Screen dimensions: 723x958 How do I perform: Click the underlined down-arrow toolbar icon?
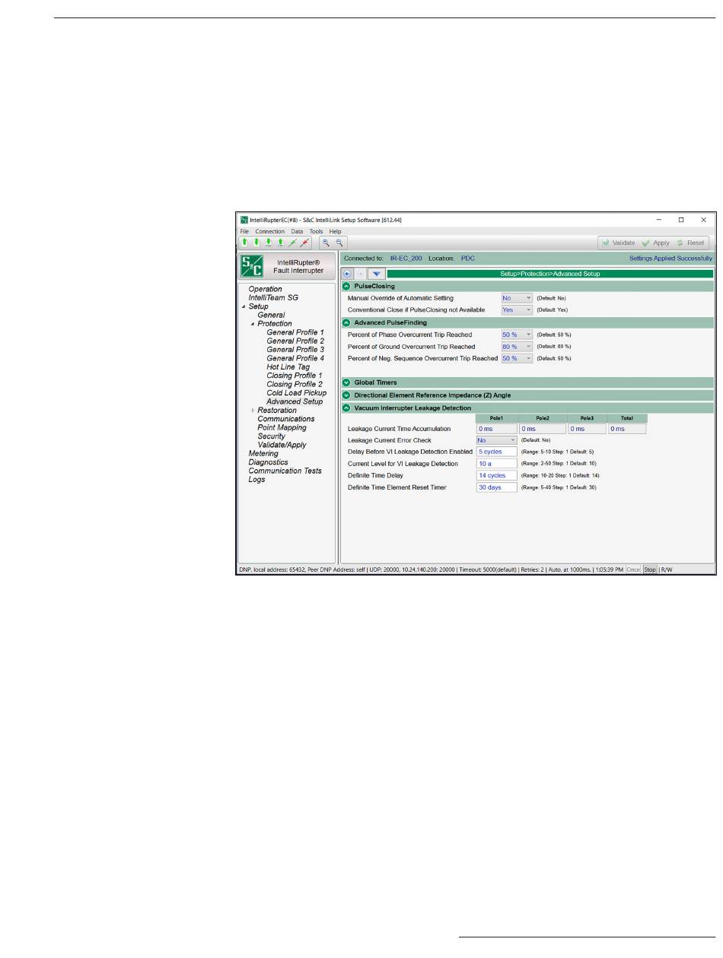[x=269, y=243]
